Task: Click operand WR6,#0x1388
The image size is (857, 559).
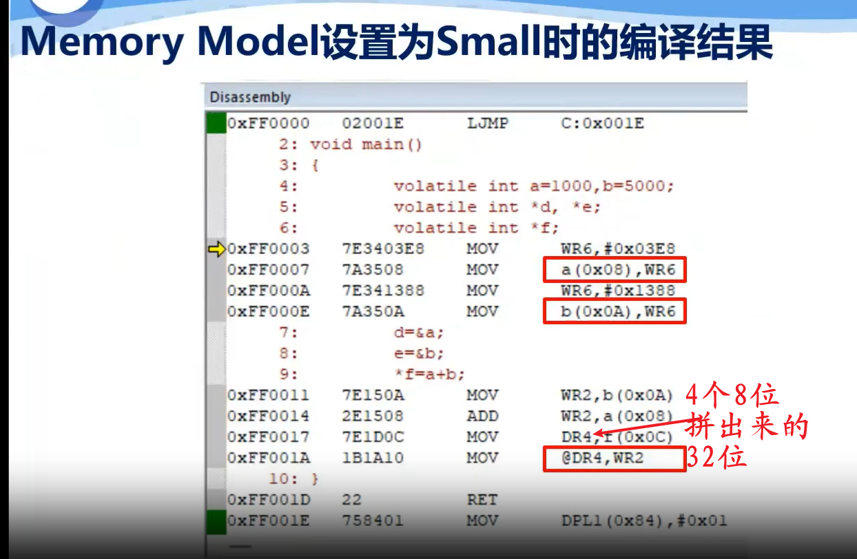Action: click(x=618, y=291)
